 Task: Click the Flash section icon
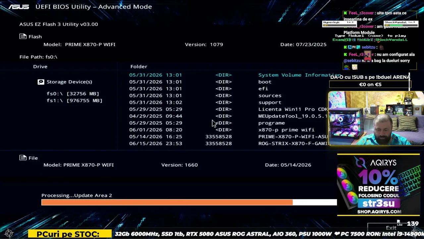point(23,37)
